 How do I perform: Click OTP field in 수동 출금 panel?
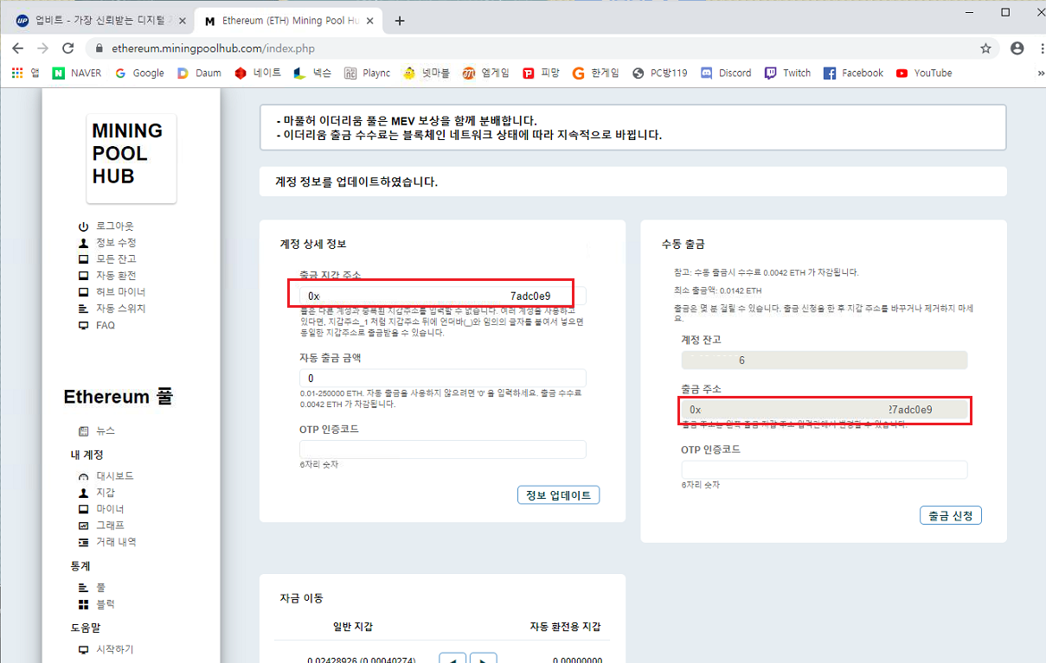click(825, 470)
